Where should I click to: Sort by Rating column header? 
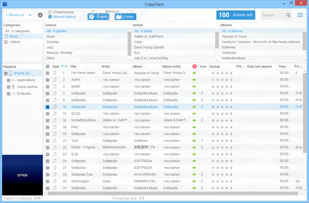[x=222, y=67]
